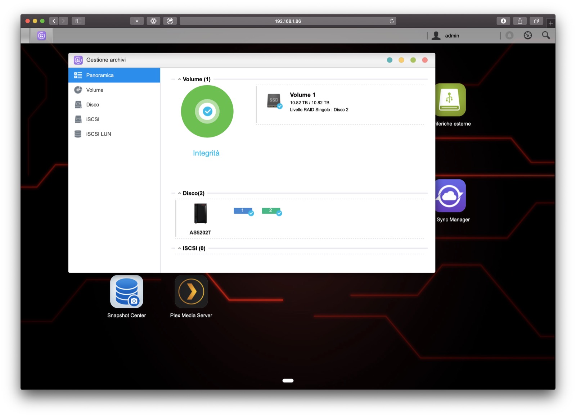
Task: Minimize Gestione archivi with the yellow button
Action: (x=401, y=60)
